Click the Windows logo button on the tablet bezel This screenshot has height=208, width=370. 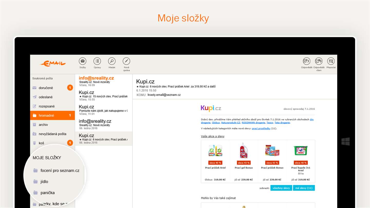(346, 141)
